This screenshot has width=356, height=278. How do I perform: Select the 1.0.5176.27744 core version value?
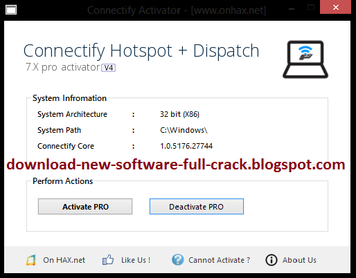(186, 146)
